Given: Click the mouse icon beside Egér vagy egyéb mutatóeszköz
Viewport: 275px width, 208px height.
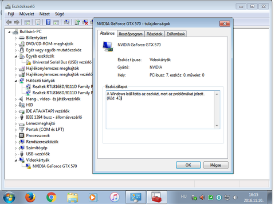Looking at the screenshot, I should (x=22, y=50).
